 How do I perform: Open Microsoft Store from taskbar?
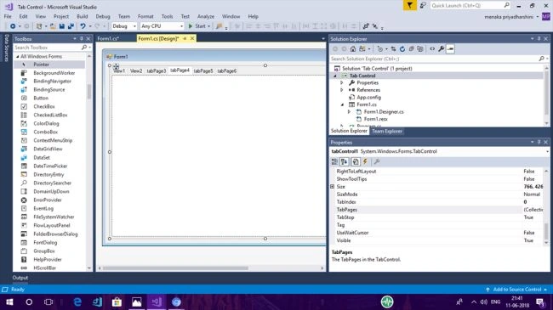click(x=117, y=302)
